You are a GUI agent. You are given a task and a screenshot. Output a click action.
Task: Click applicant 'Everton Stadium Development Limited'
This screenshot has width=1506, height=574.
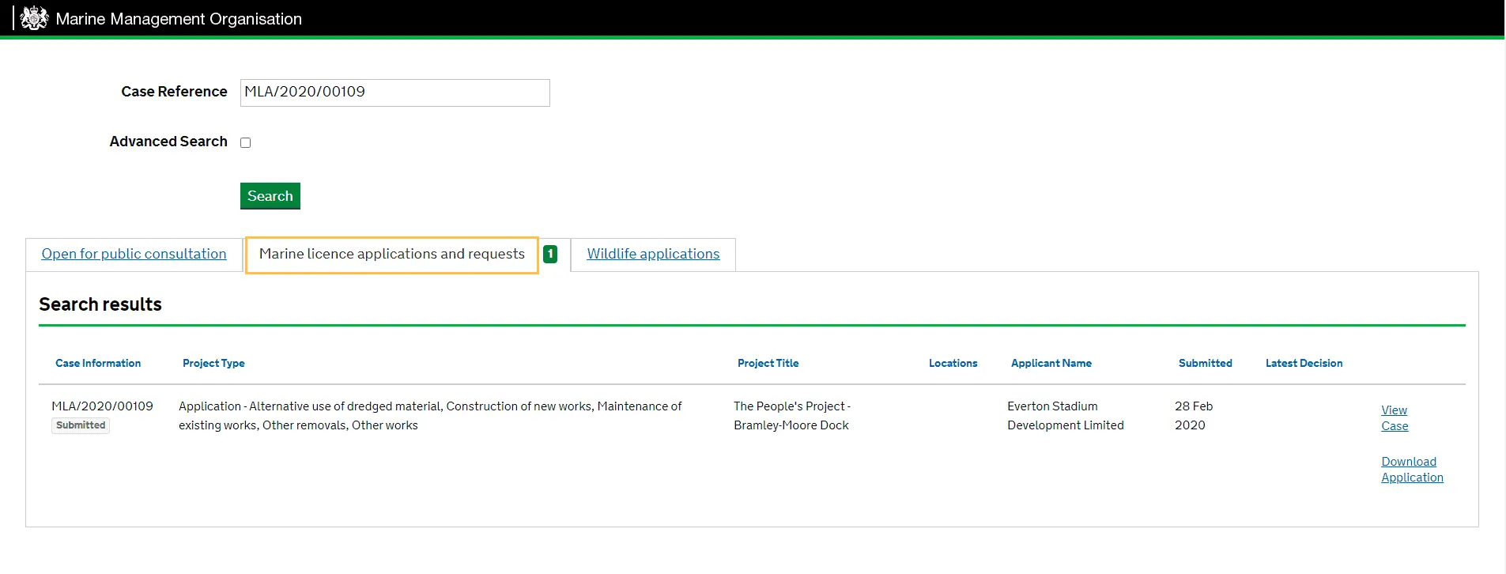(x=1066, y=416)
